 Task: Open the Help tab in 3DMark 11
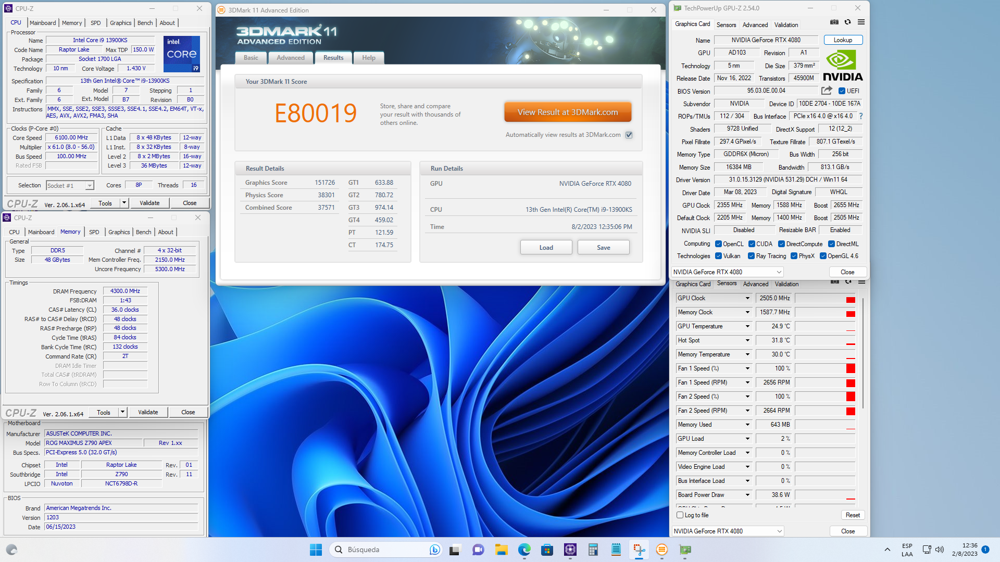tap(369, 58)
